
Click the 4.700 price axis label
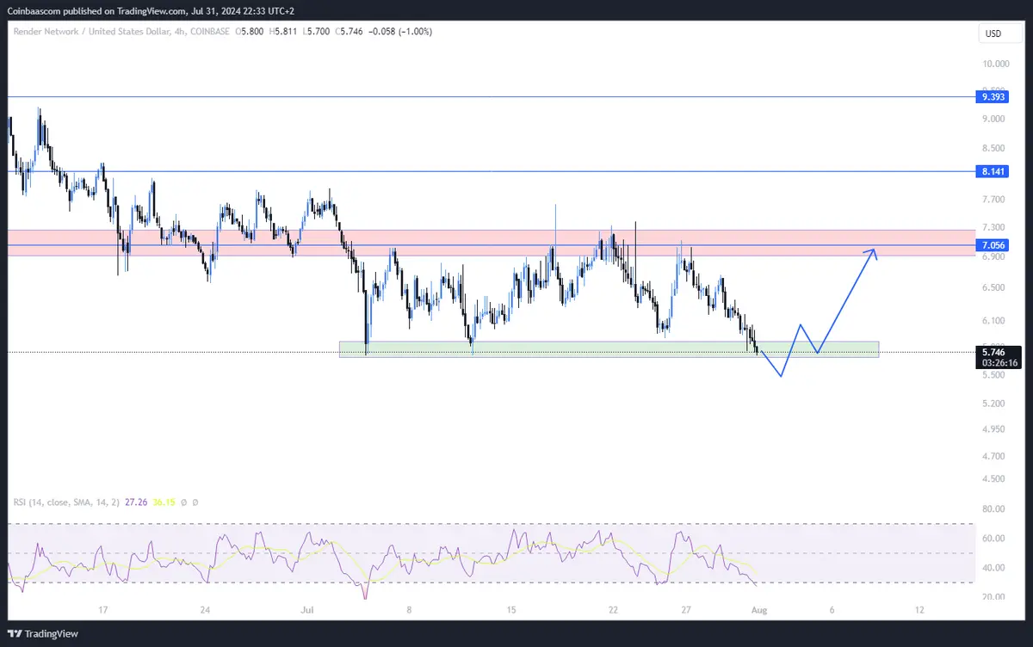pyautogui.click(x=993, y=455)
